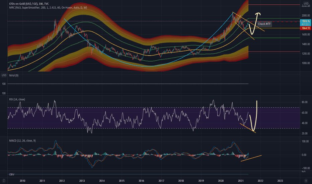Click the RSI 20.00 axis value
Image resolution: width=312 pixels, height=184 pixels.
(x=305, y=133)
